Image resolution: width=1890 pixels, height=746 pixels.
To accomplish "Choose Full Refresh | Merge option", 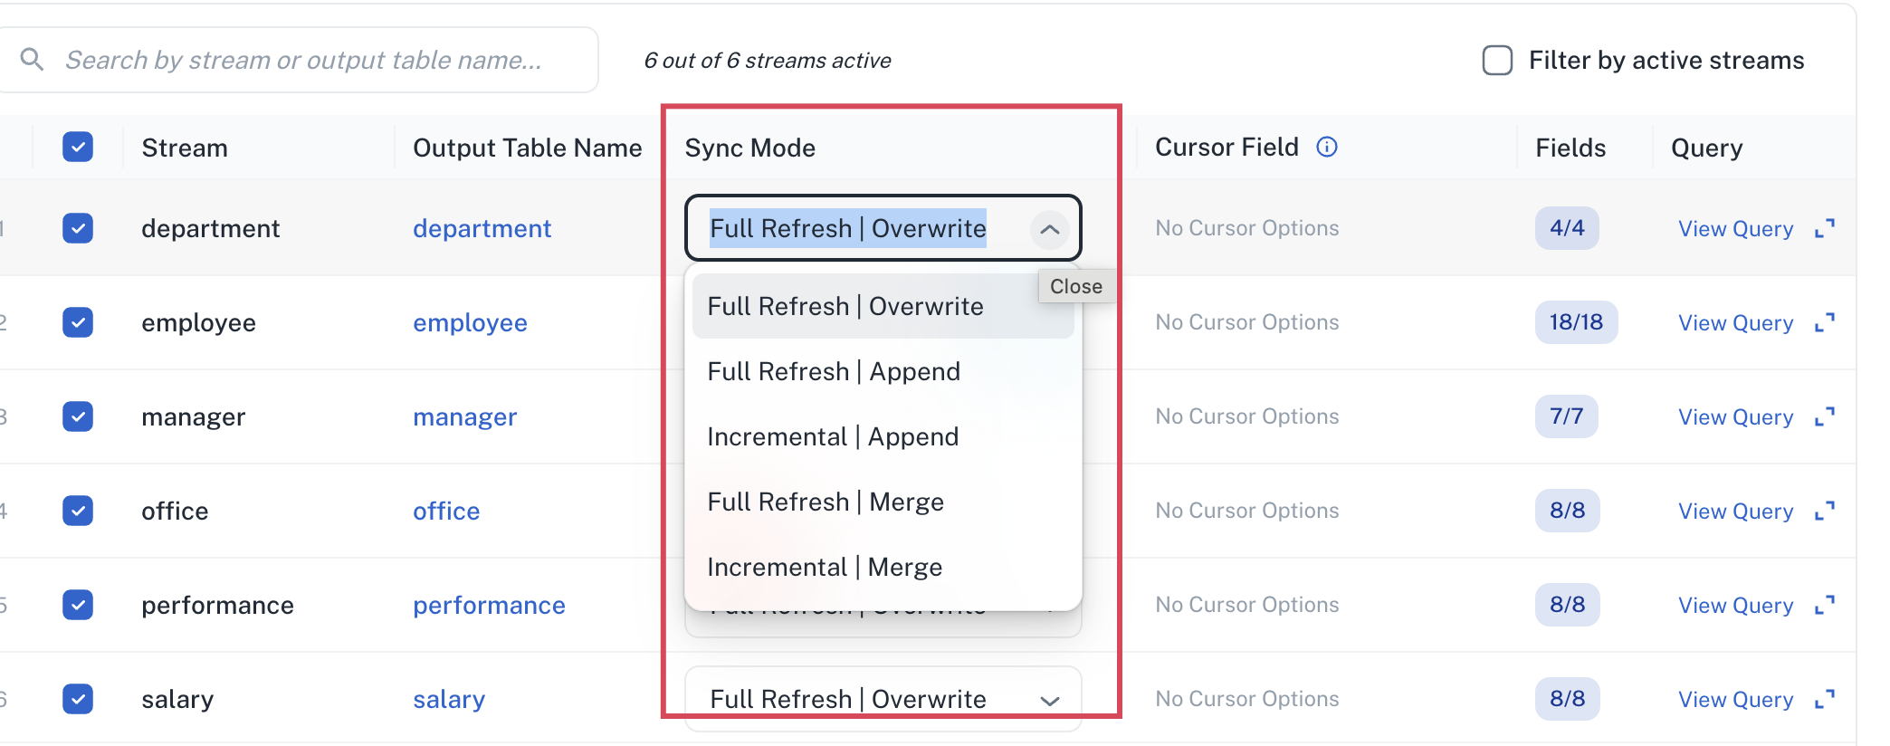I will point(883,502).
